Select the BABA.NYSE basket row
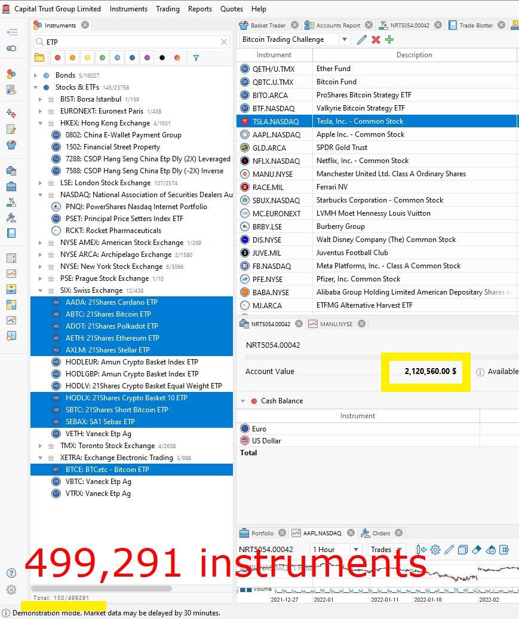Image resolution: width=519 pixels, height=619 pixels. (377, 293)
